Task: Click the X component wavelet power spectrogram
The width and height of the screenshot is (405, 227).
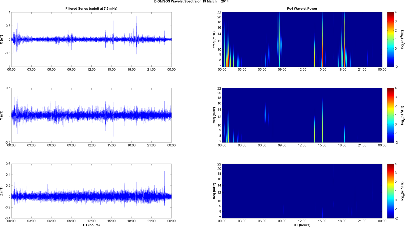Action: (x=302, y=39)
